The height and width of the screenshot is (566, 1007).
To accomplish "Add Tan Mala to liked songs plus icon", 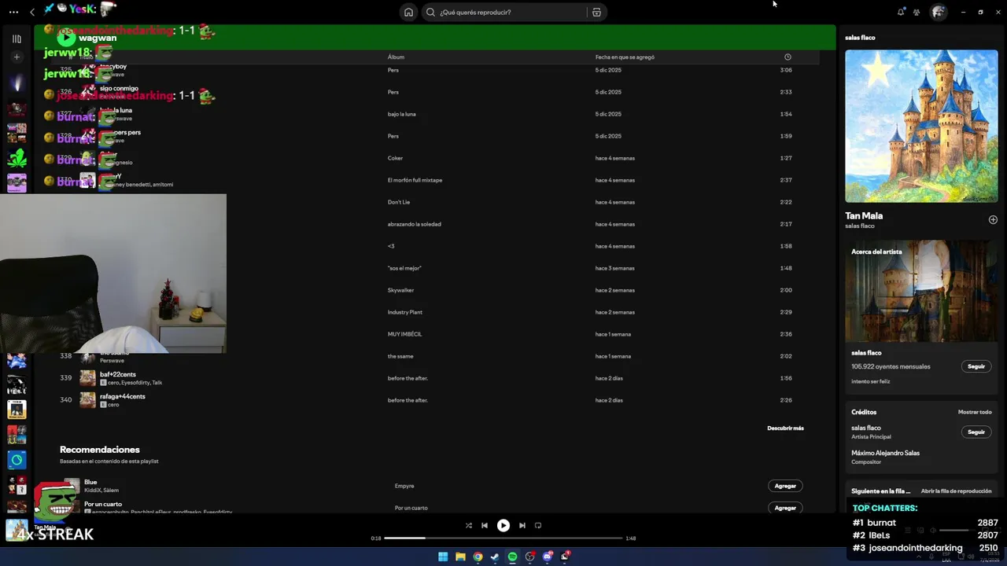I will pos(993,219).
